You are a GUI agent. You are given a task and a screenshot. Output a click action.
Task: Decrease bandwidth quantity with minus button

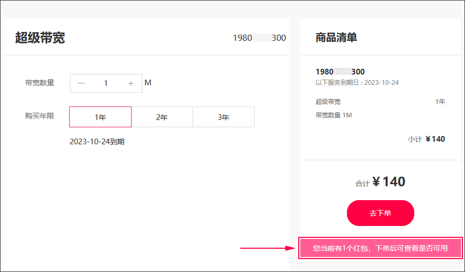click(x=81, y=83)
